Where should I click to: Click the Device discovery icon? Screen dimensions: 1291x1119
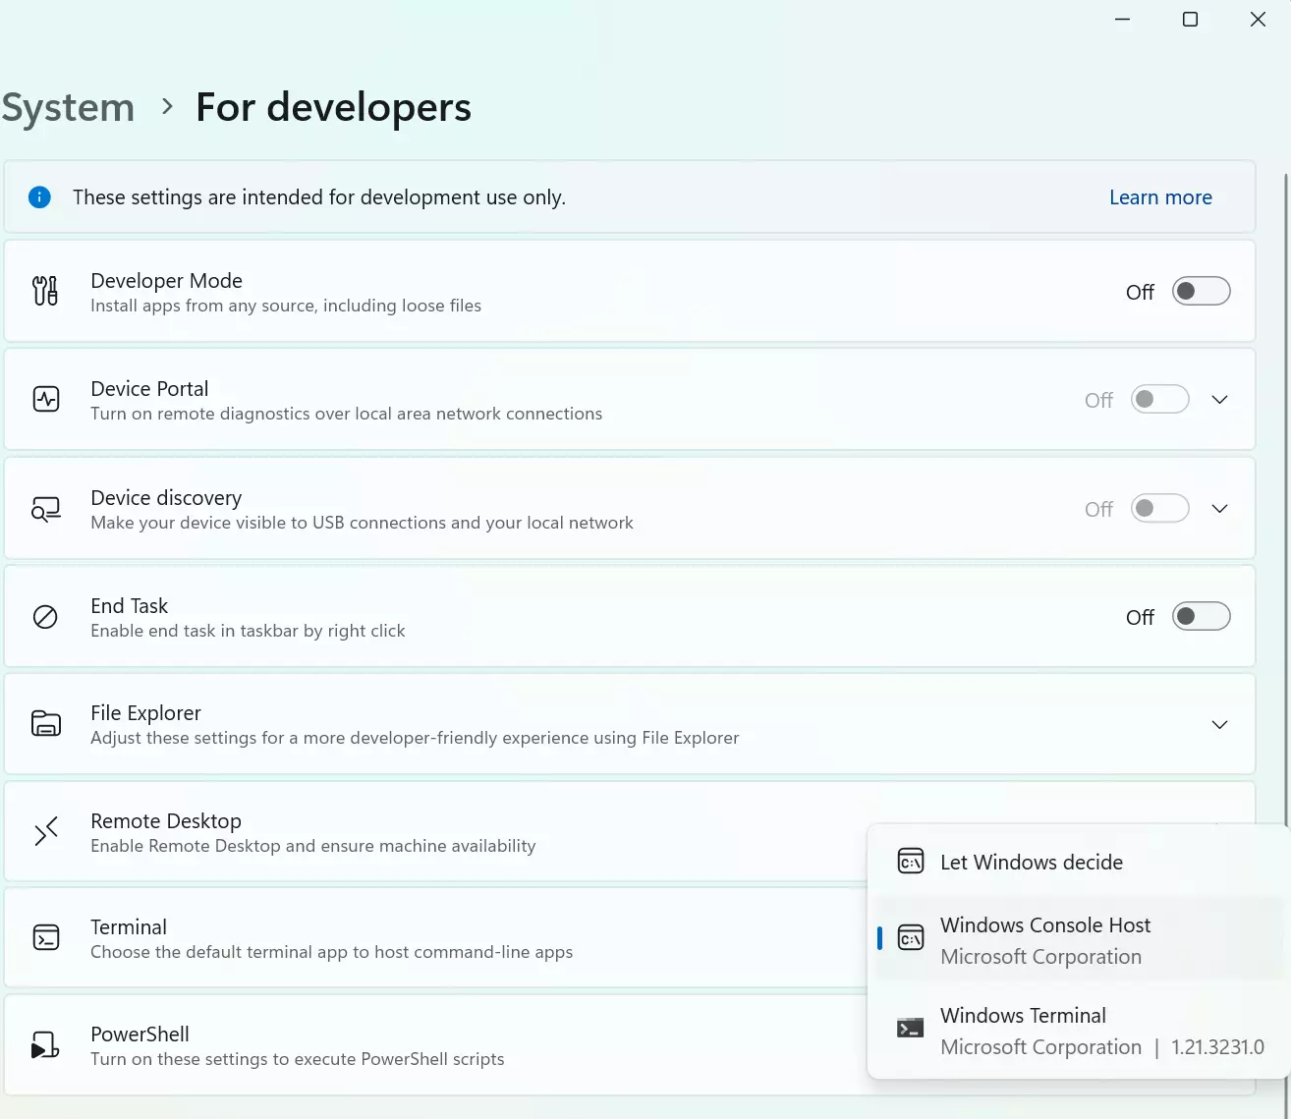click(46, 509)
